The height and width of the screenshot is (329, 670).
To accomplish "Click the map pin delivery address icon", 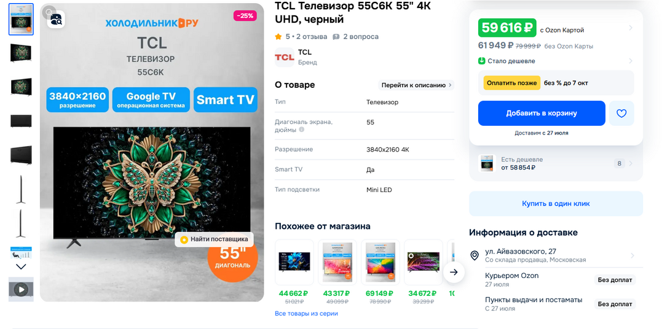I will coord(475,255).
